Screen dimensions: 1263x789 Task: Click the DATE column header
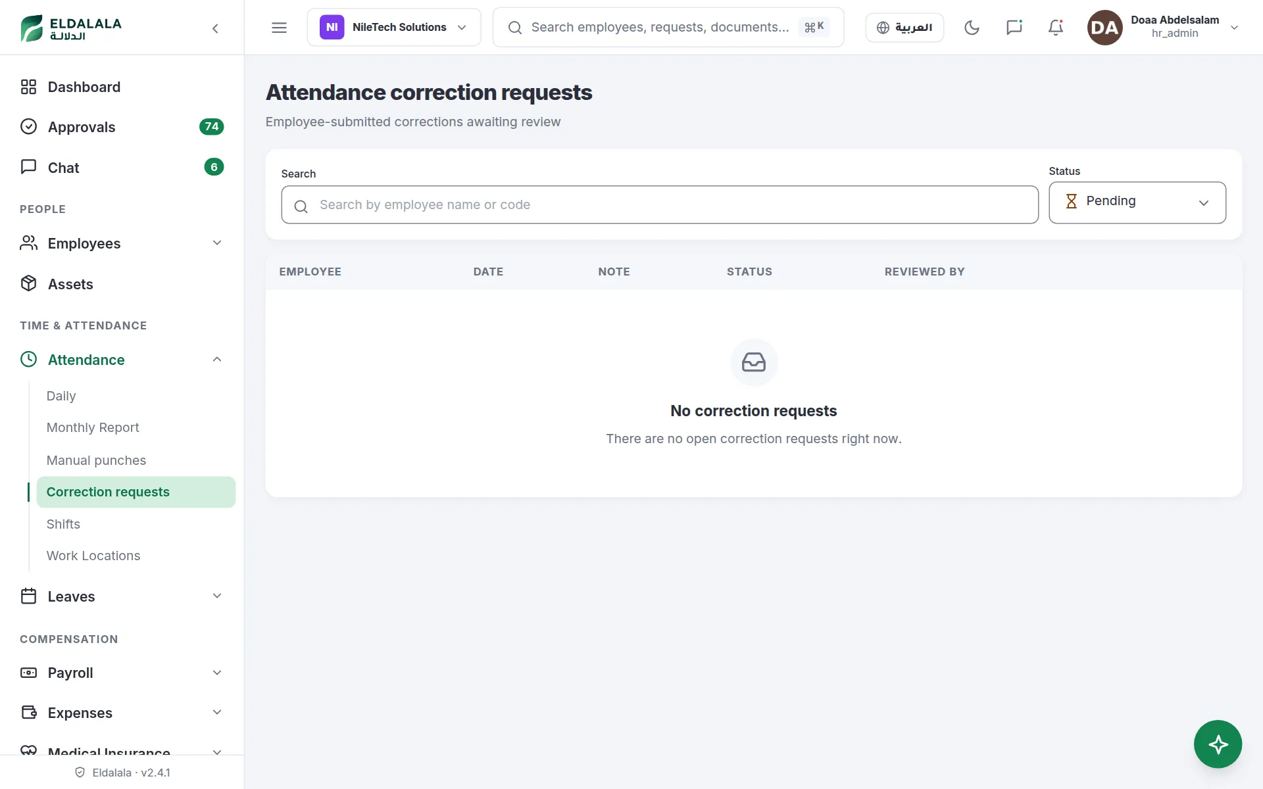[x=488, y=272]
